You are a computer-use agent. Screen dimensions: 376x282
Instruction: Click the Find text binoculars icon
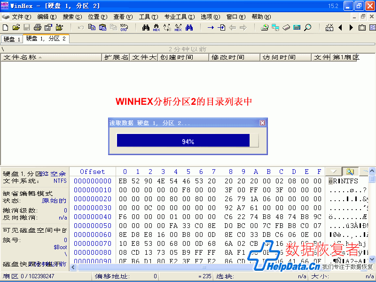tap(146, 27)
